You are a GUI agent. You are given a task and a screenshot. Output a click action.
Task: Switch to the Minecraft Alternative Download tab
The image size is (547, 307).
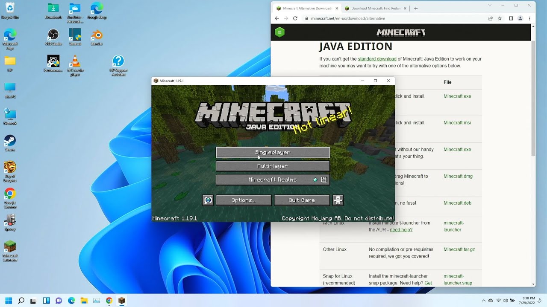[306, 8]
